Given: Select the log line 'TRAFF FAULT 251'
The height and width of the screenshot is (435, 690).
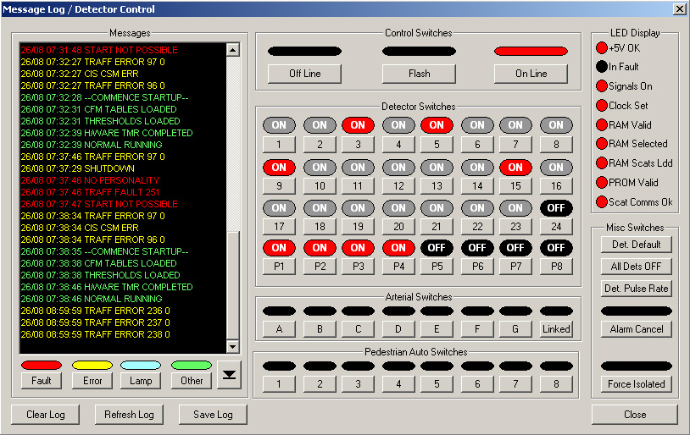Looking at the screenshot, I should 90,192.
